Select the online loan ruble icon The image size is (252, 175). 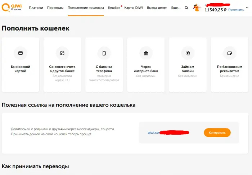tap(188, 53)
